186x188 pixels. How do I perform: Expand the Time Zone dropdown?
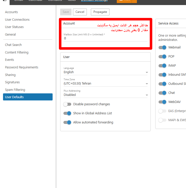click(105, 84)
